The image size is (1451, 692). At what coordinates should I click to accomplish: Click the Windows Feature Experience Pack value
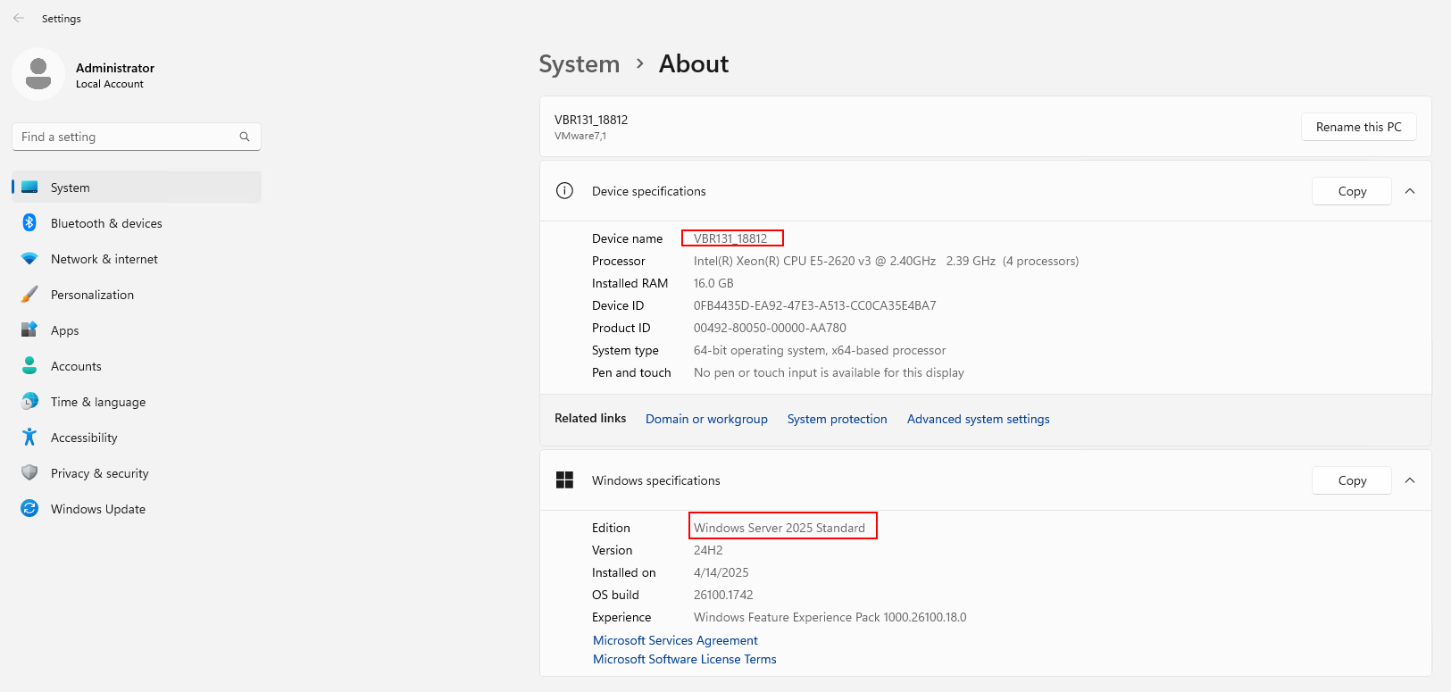point(830,617)
